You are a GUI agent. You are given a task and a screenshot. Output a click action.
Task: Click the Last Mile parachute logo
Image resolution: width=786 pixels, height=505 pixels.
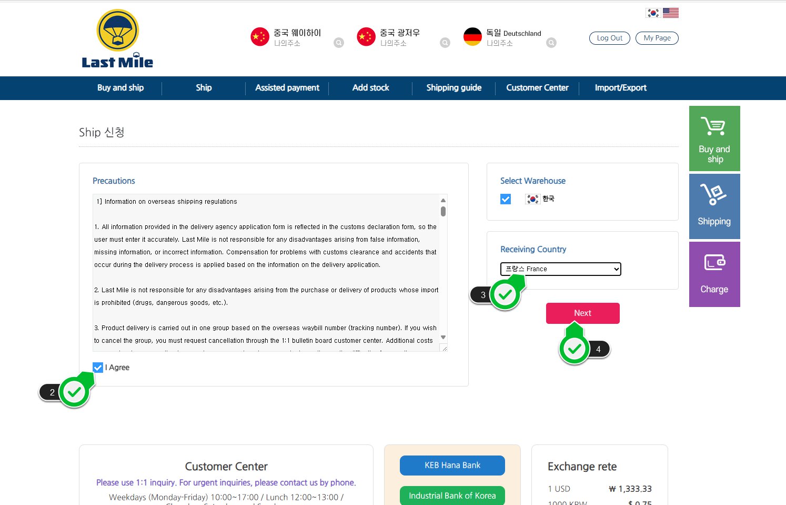117,39
